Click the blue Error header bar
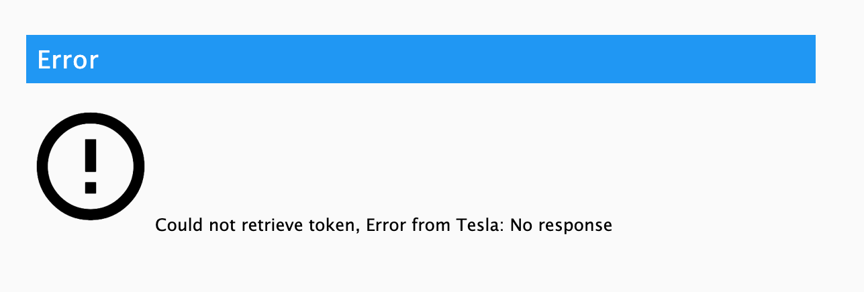 pos(421,59)
